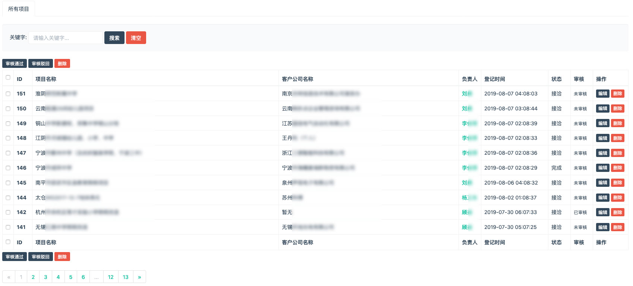Image resolution: width=633 pixels, height=286 pixels.
Task: Jump to page 13 in pagination
Action: tap(126, 277)
